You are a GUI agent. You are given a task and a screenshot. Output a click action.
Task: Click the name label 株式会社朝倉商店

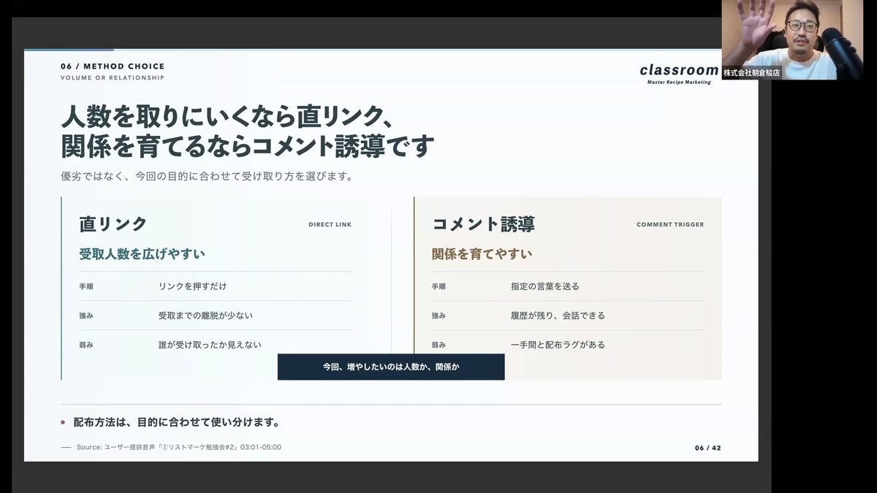[x=751, y=73]
